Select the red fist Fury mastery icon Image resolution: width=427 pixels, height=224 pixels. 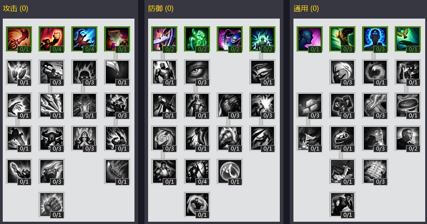coord(52,39)
